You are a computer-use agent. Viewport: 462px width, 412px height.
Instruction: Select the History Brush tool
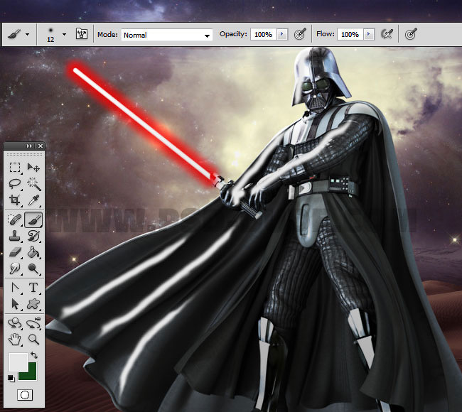pyautogui.click(x=33, y=236)
